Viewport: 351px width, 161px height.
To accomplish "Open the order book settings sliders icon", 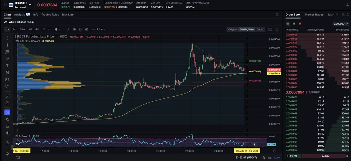I will click(348, 15).
